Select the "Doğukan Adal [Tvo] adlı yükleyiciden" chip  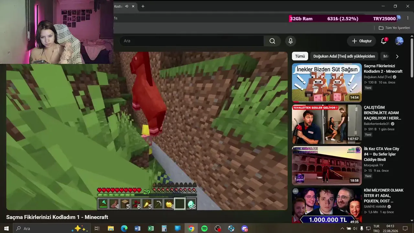(x=344, y=56)
